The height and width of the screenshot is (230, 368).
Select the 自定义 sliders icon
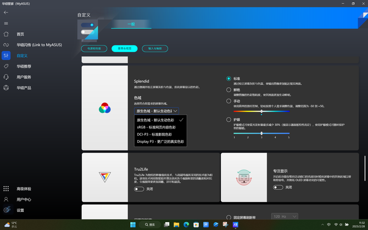(x=6, y=55)
